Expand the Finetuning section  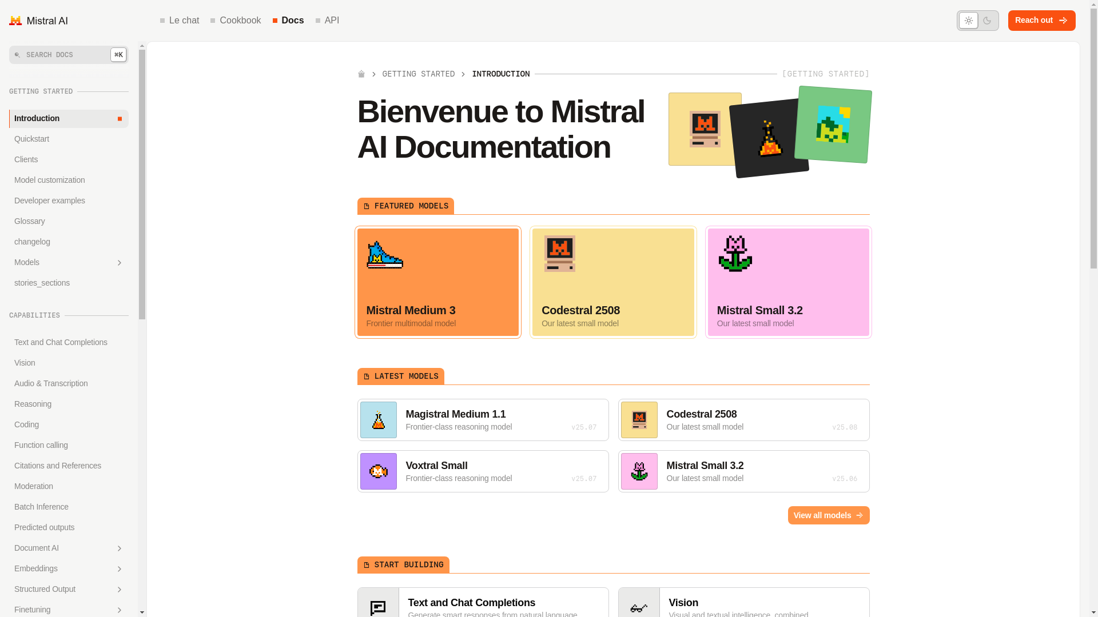[x=119, y=610]
